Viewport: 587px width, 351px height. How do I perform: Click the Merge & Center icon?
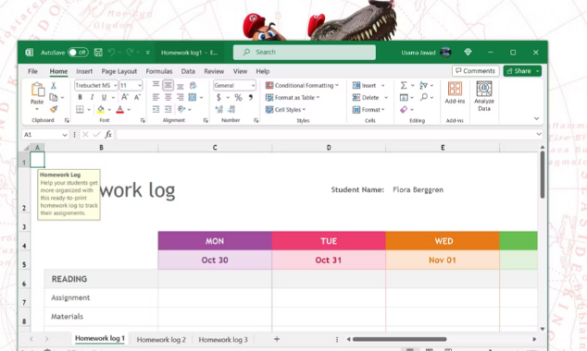193,98
